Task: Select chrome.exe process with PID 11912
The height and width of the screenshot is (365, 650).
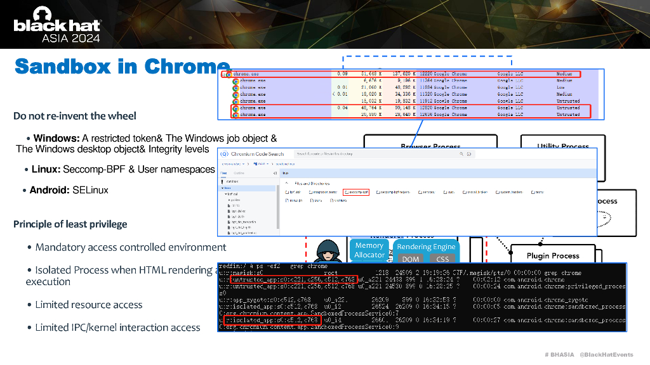Action: click(415, 101)
